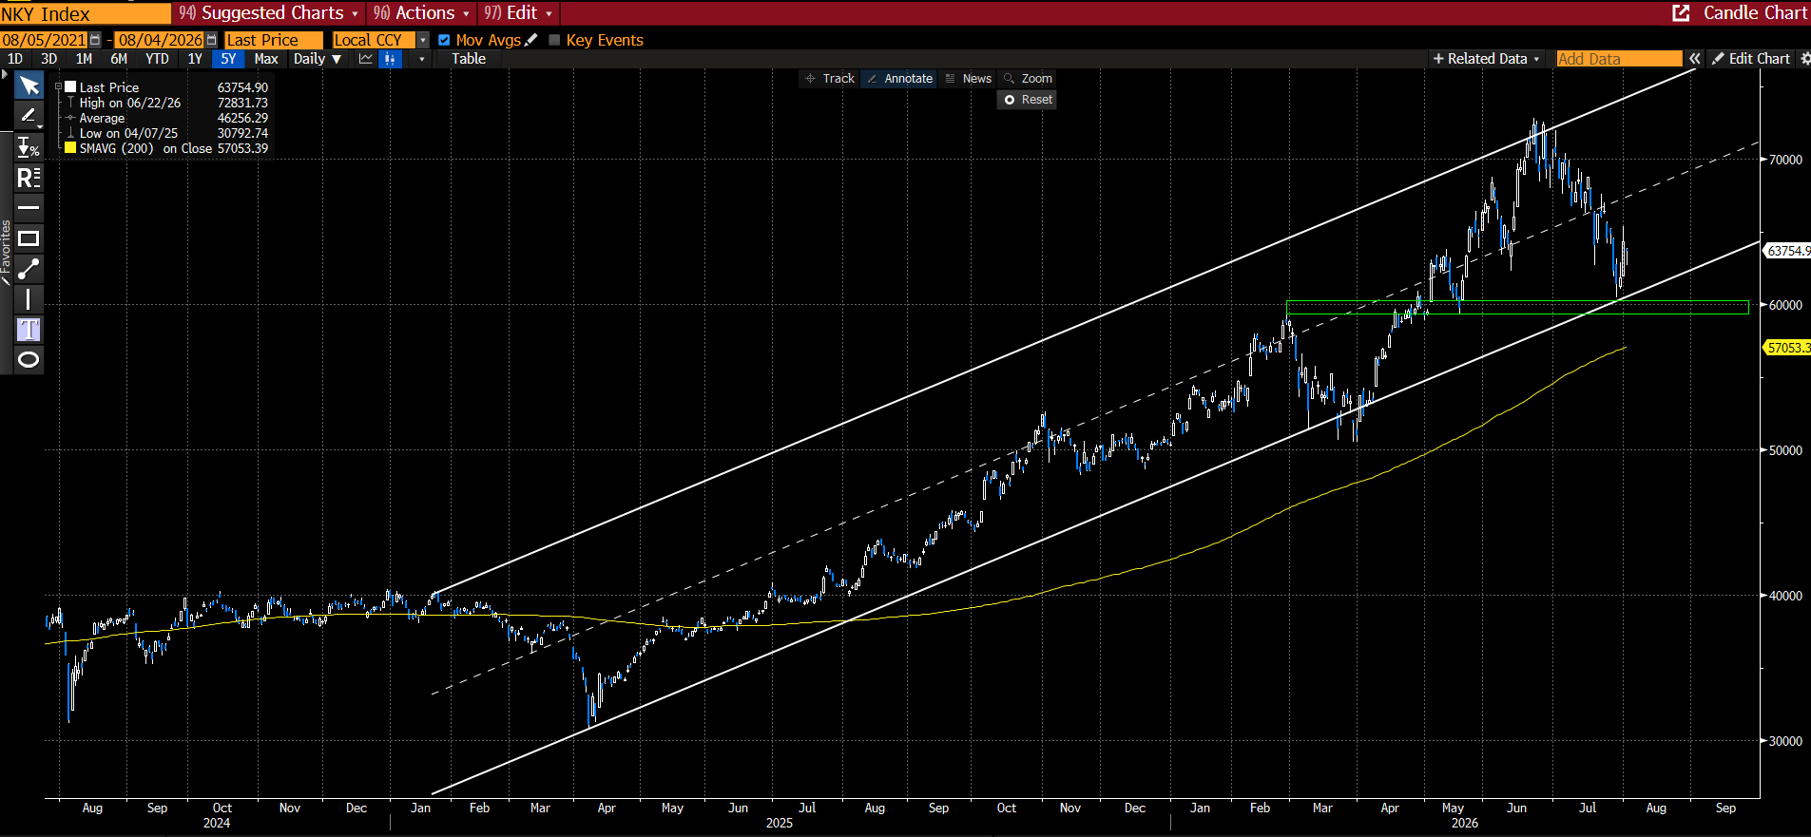The width and height of the screenshot is (1811, 837).
Task: Click the "Candle Chart" title text
Action: coord(1755,13)
